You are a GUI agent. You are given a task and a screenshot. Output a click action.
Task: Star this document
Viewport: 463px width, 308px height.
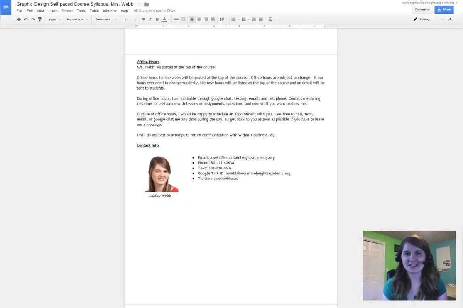point(139,4)
